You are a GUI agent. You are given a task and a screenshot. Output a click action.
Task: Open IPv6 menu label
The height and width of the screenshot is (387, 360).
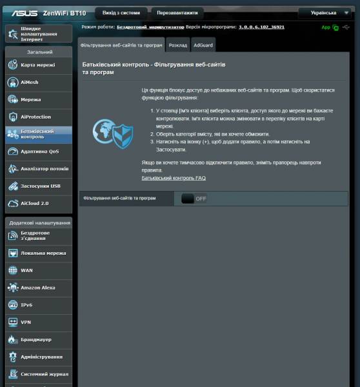[26, 305]
